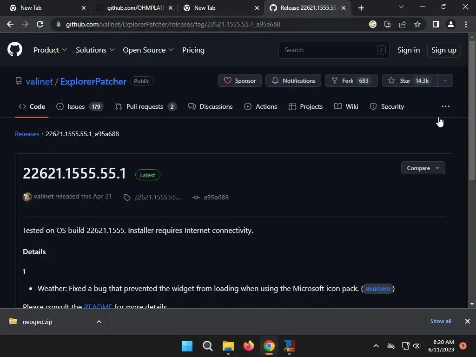Open new browser tab with plus

[x=361, y=8]
